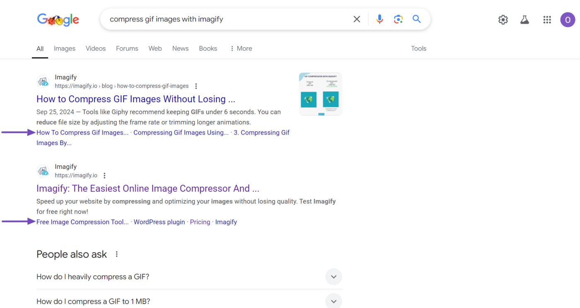Open sitelink How To Compress Gif Images...
Screen dimensions: 580x308
pos(82,133)
